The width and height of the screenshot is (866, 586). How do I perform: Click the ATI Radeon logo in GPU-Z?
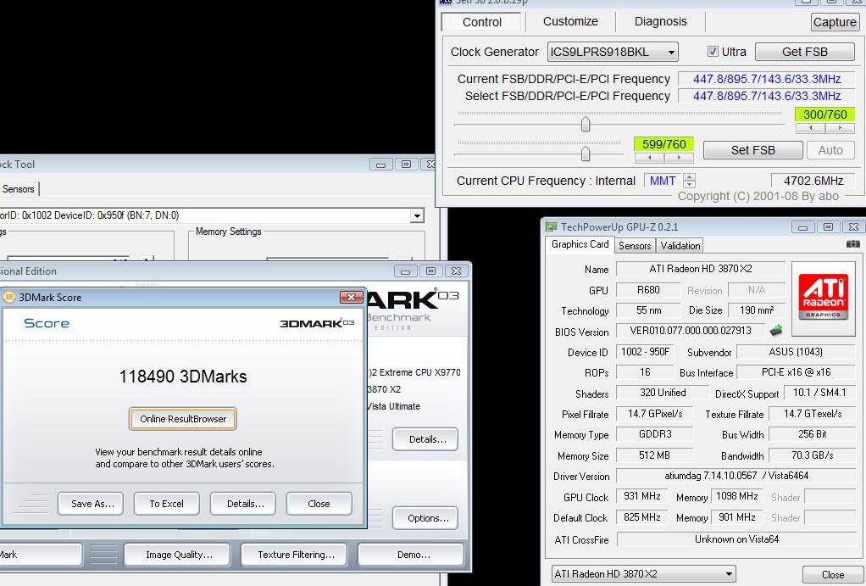[x=823, y=299]
